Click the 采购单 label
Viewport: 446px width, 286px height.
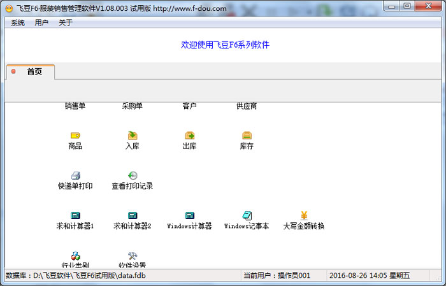click(133, 106)
